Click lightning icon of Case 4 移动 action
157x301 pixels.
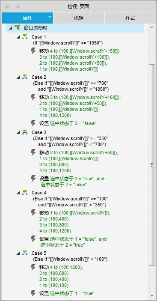[33, 213]
